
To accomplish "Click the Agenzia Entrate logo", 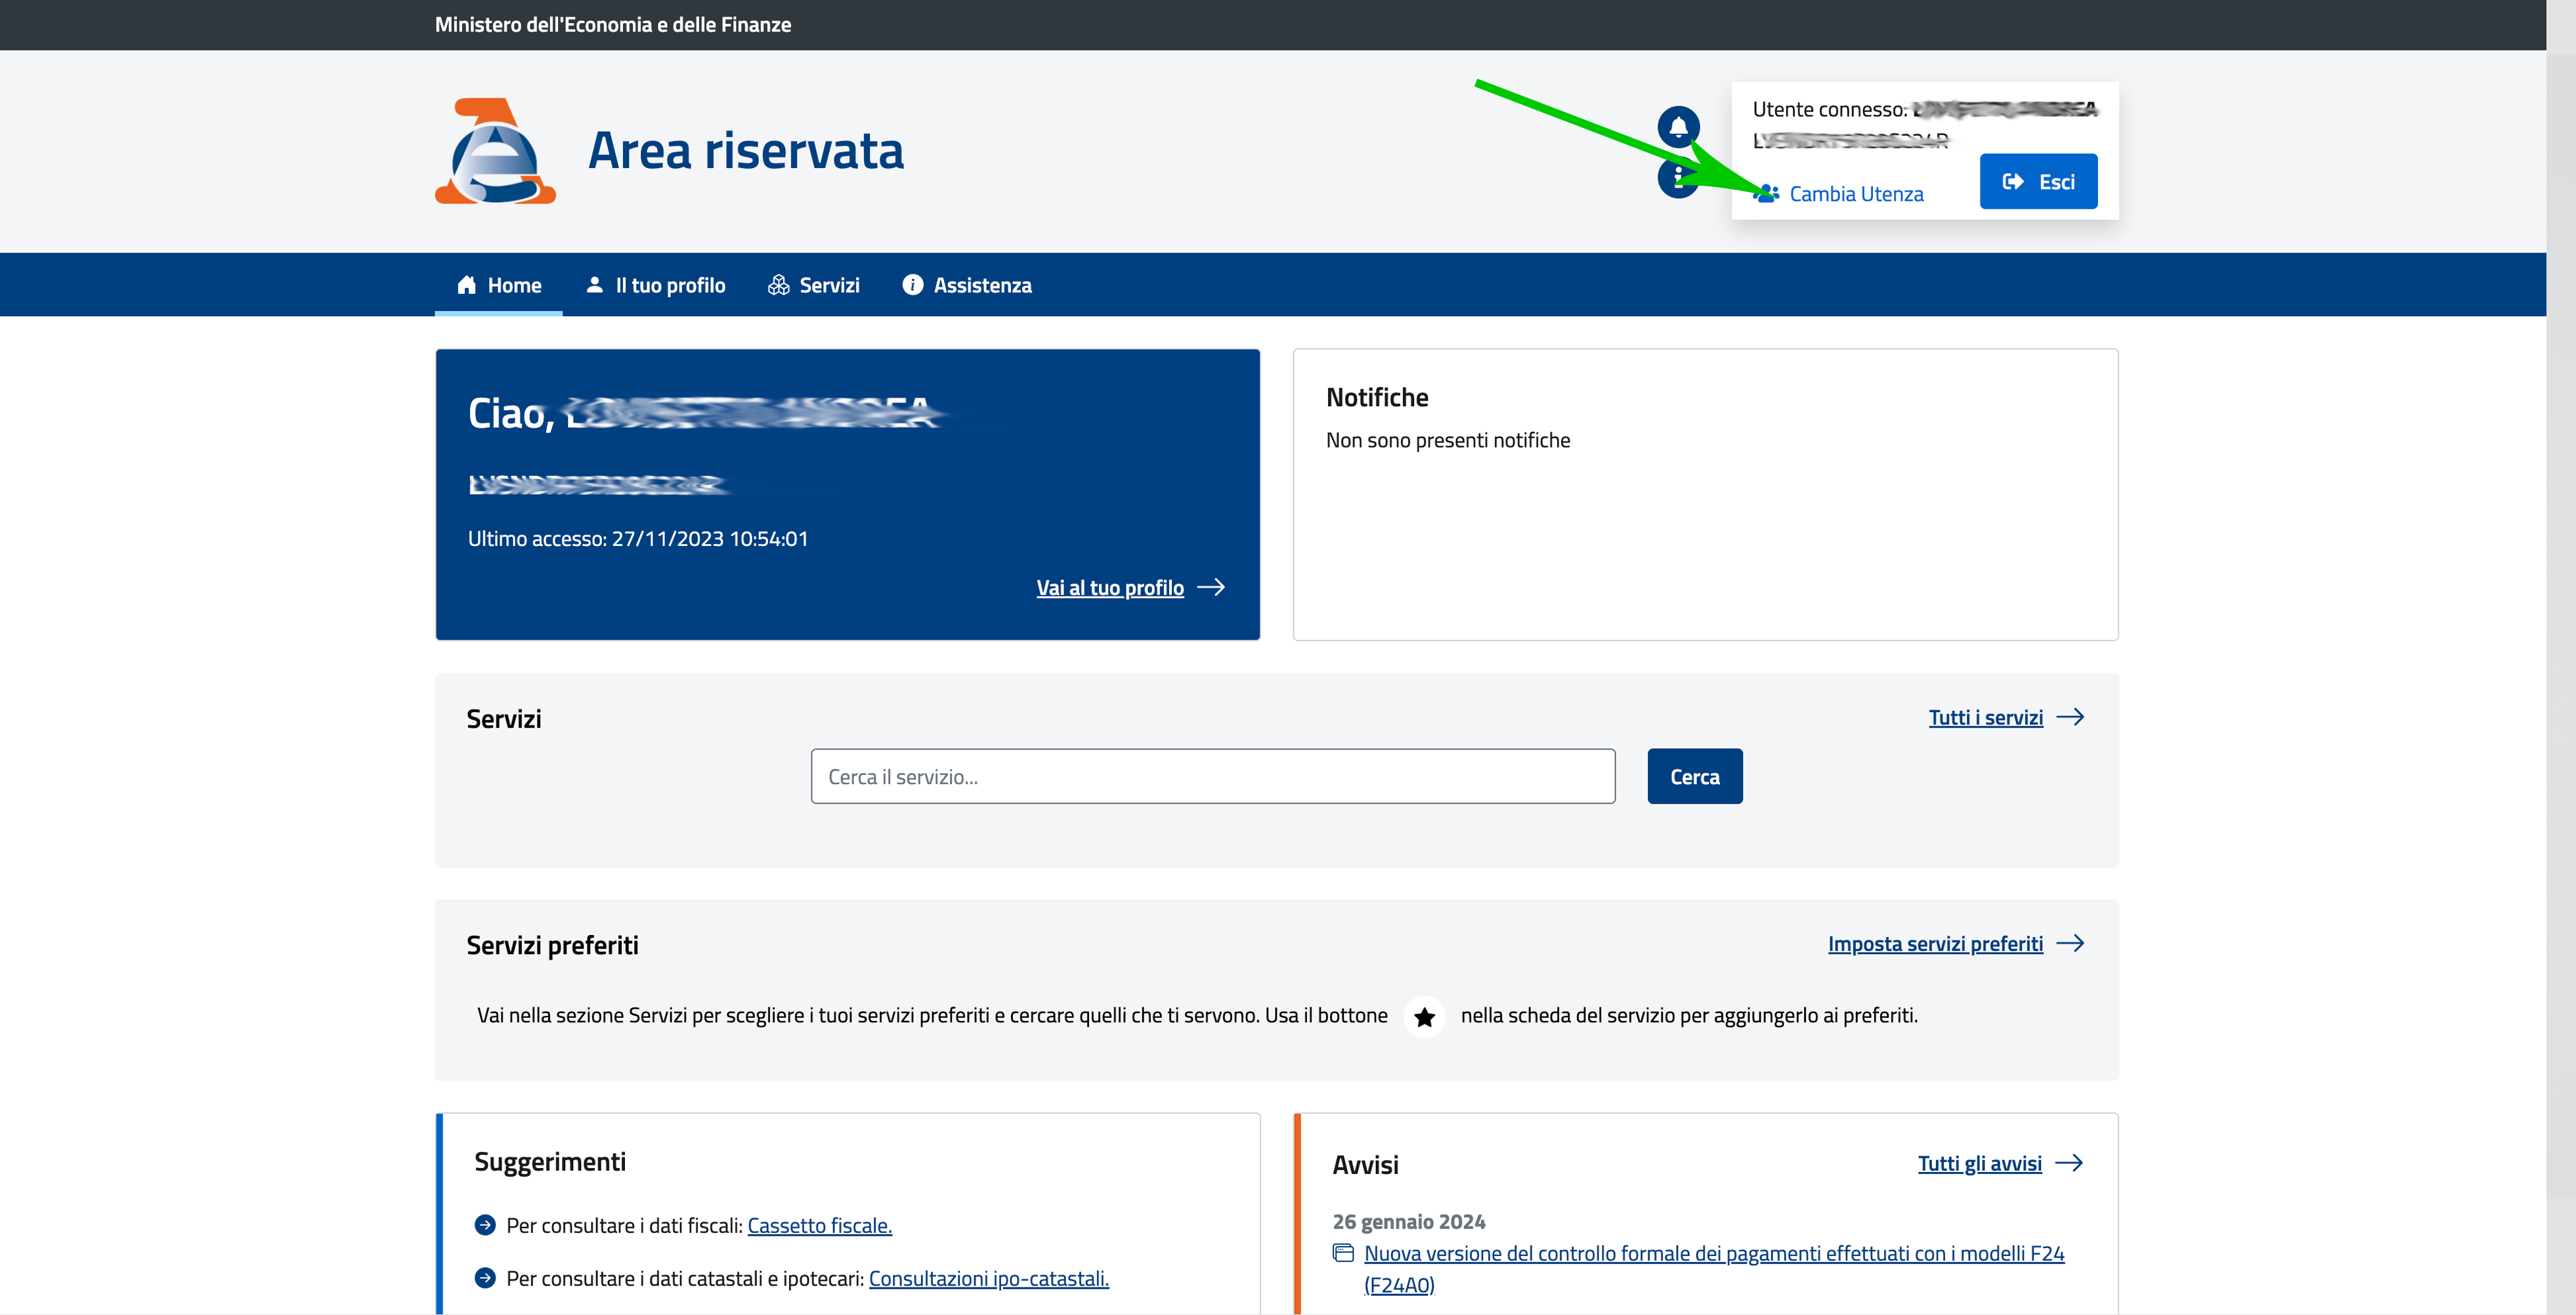I will click(495, 152).
